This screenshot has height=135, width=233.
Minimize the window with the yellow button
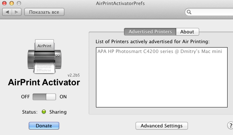pyautogui.click(x=12, y=3)
